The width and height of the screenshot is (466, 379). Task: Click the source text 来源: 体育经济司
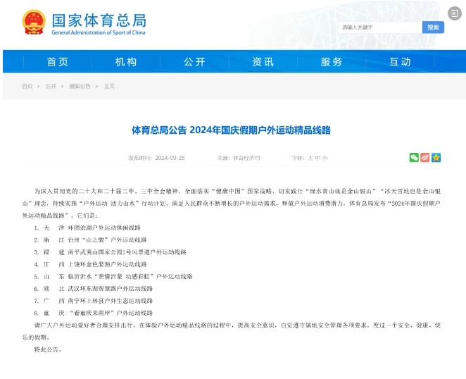(239, 158)
